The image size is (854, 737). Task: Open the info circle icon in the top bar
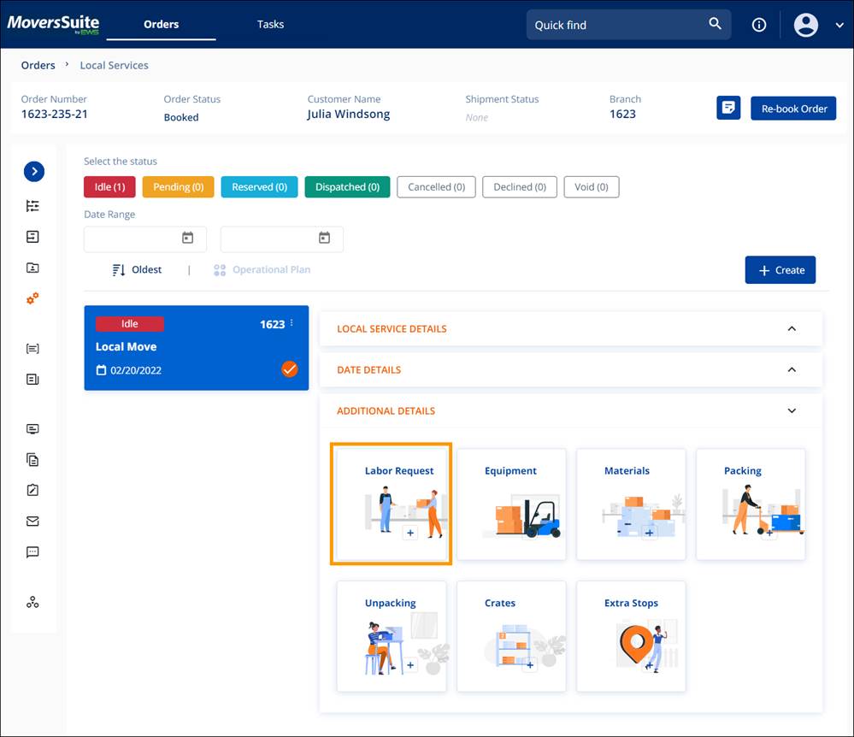pos(759,24)
